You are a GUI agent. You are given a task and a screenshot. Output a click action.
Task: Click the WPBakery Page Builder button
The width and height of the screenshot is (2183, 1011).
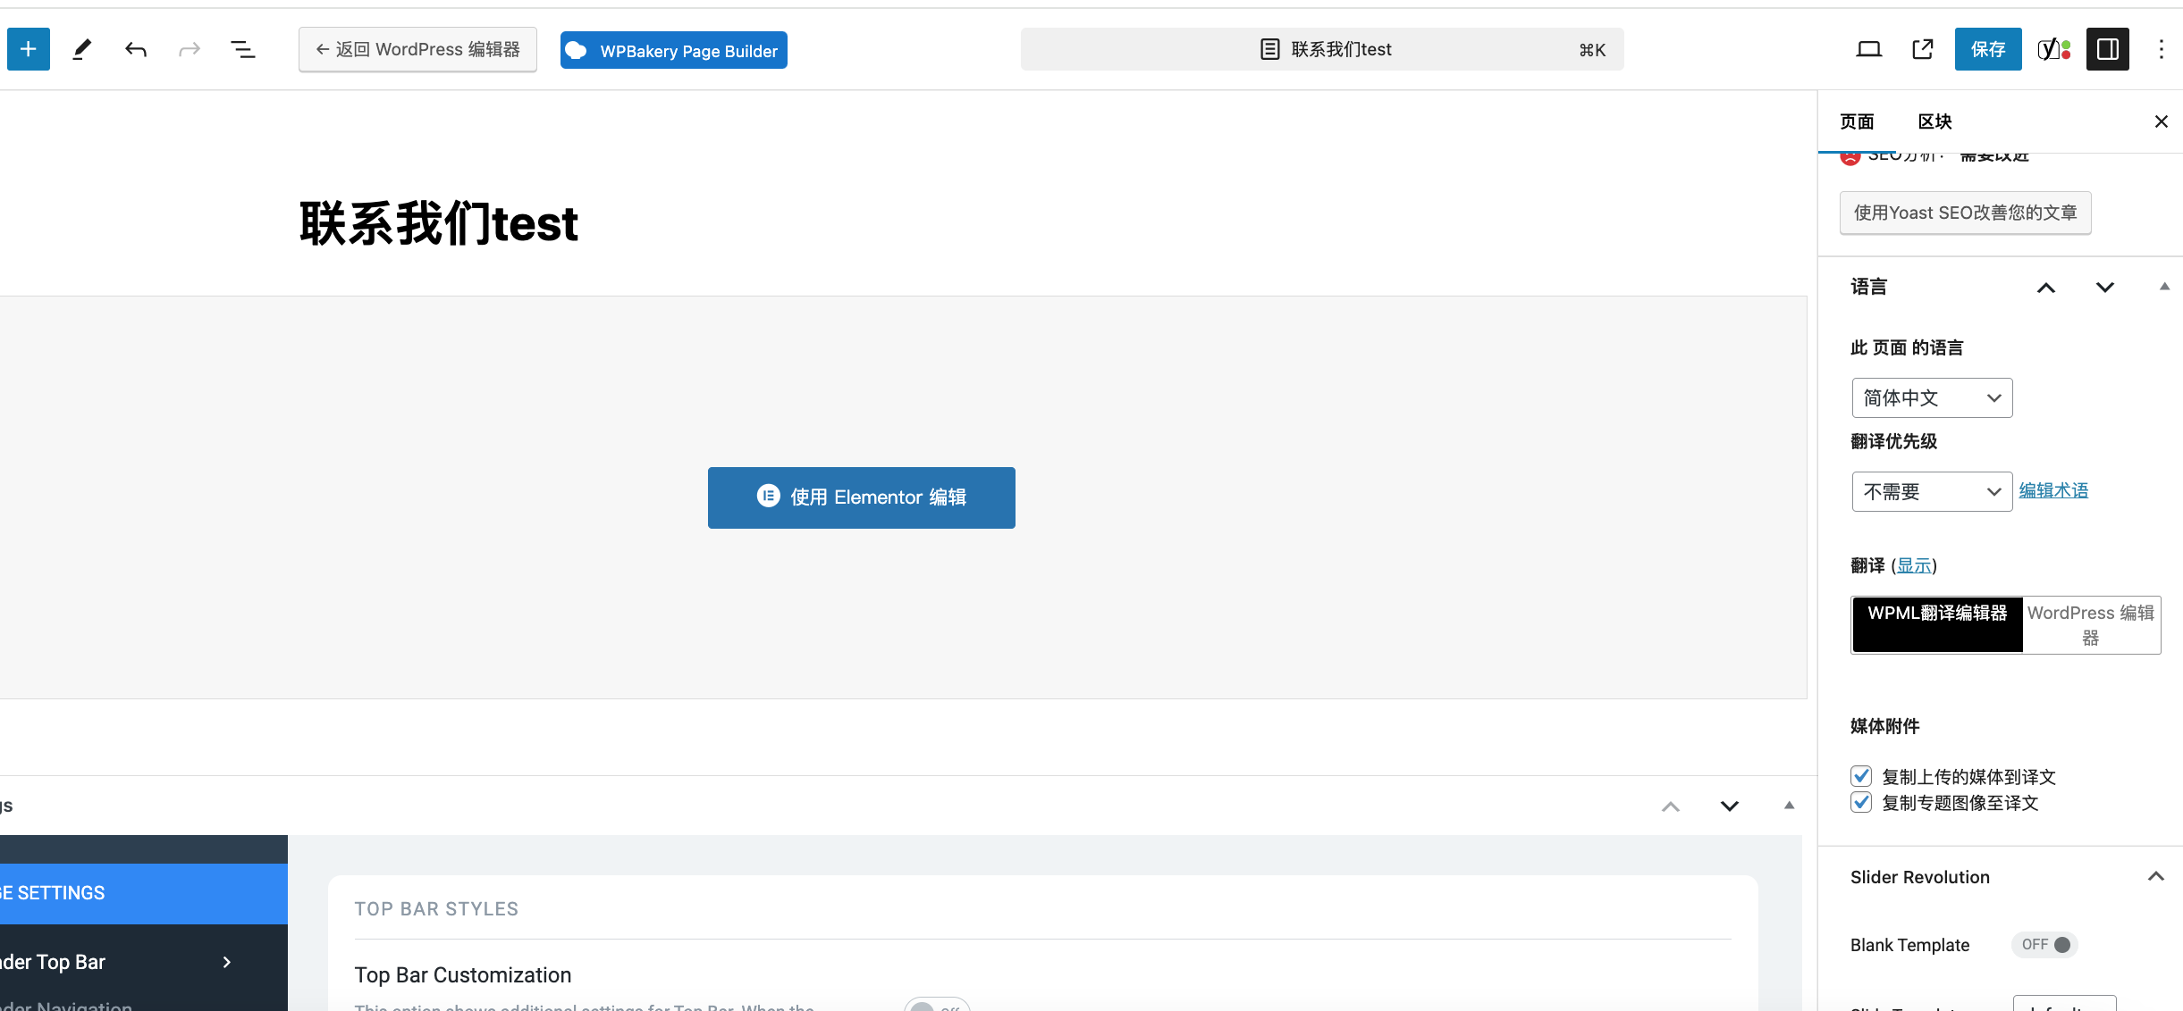click(674, 50)
